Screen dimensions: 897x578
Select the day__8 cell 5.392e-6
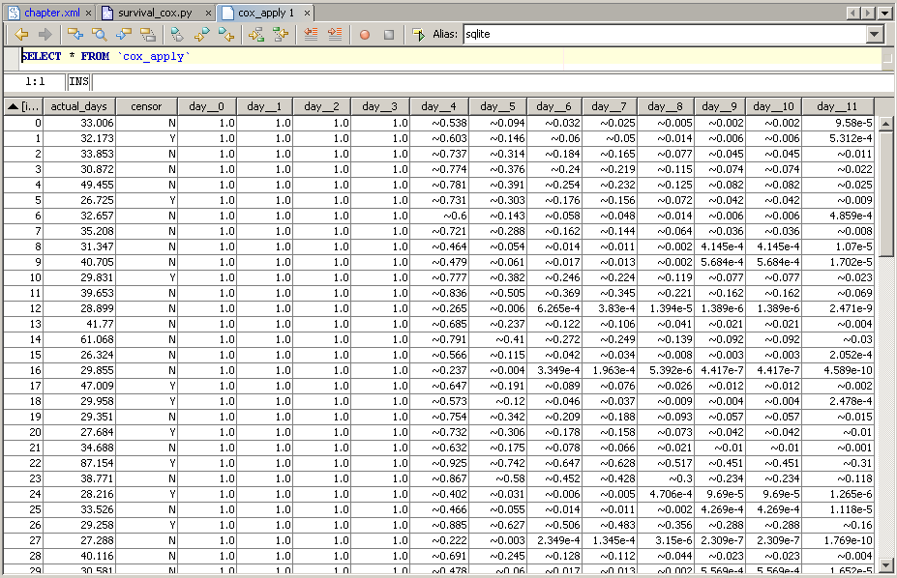(x=666, y=370)
